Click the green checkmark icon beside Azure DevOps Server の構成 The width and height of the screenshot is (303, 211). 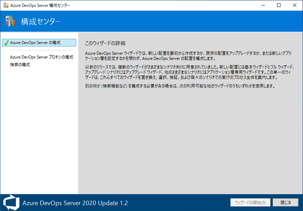click(6, 43)
